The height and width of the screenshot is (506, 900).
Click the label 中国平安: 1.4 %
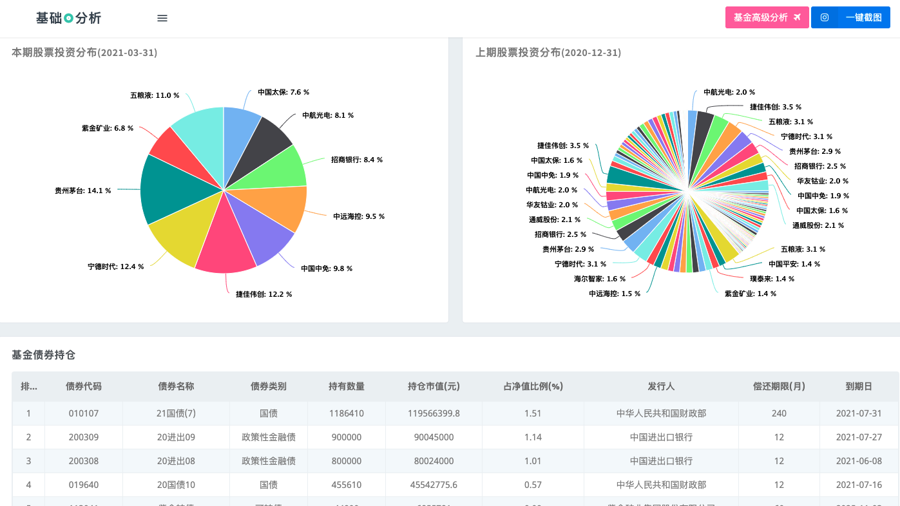click(794, 264)
